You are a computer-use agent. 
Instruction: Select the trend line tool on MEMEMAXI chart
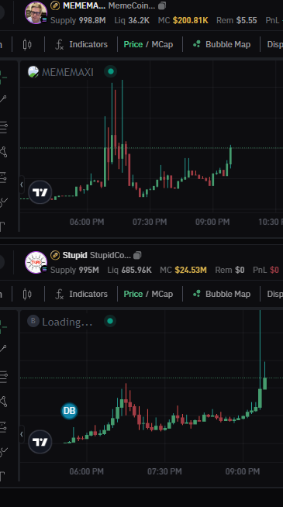tap(3, 98)
